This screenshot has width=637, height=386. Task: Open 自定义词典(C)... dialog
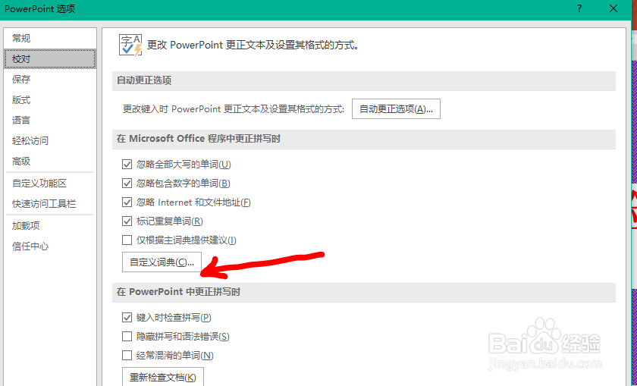click(x=162, y=262)
